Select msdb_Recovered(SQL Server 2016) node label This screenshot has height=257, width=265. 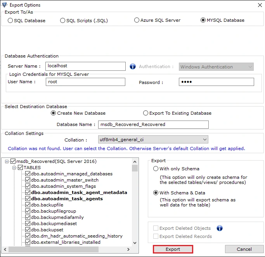click(56, 161)
